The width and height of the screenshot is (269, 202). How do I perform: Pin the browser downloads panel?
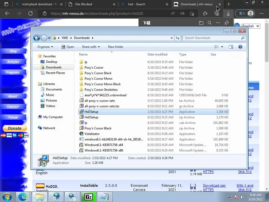[226, 23]
